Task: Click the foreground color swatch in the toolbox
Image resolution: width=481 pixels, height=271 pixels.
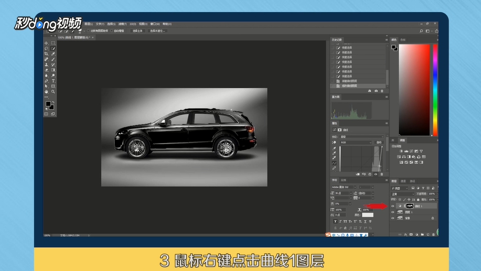Action: click(48, 104)
